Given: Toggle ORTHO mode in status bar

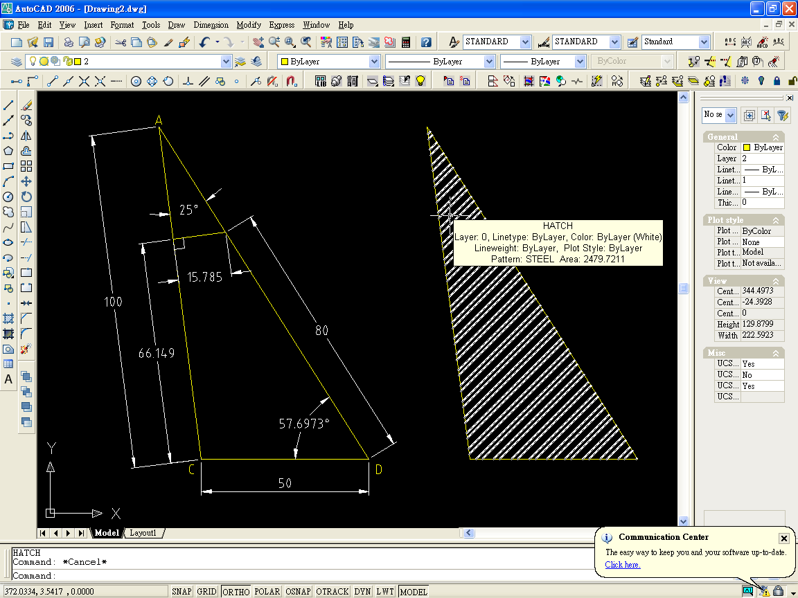Looking at the screenshot, I should pos(236,591).
